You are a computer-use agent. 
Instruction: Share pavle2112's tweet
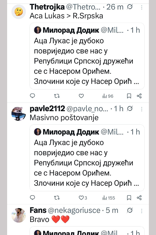(139, 198)
